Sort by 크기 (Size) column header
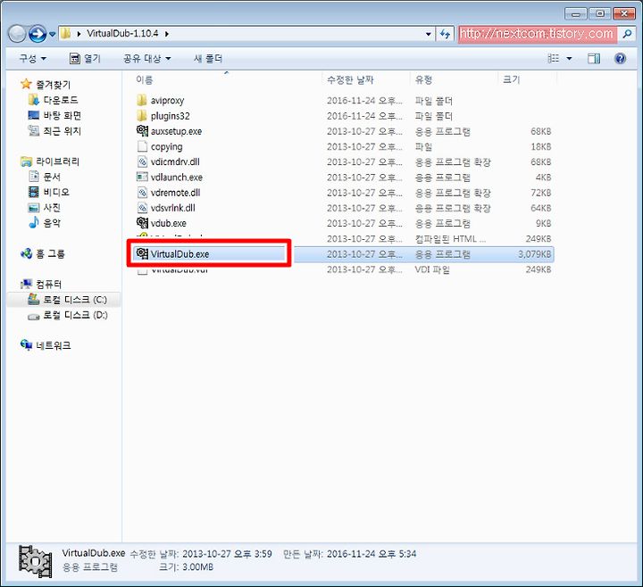This screenshot has height=587, width=643. [x=512, y=80]
